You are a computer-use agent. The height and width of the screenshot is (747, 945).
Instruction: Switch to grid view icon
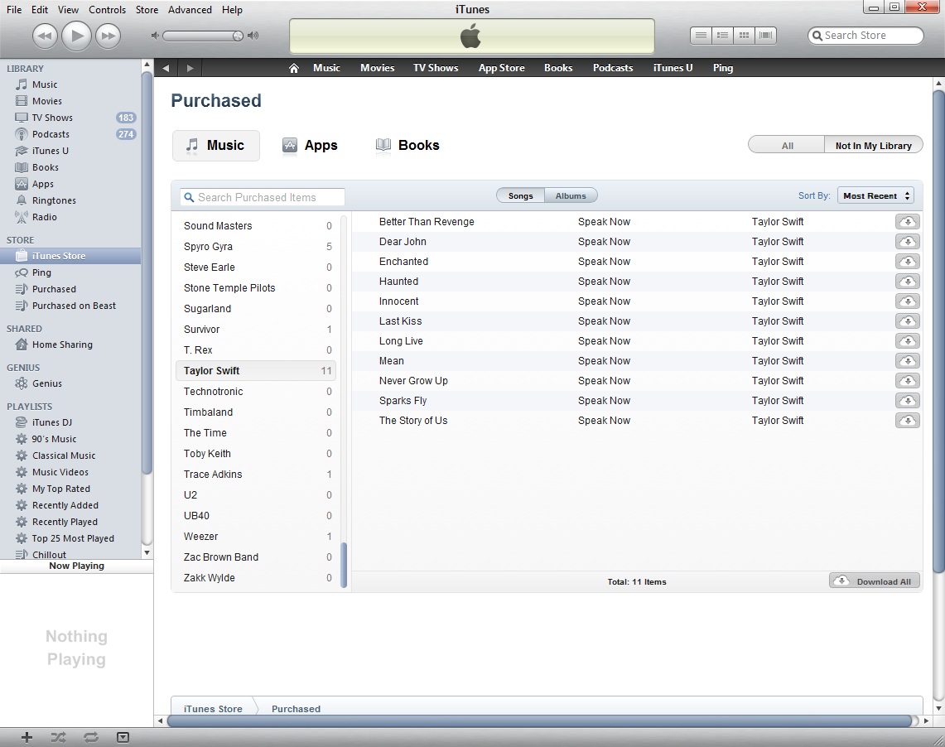click(745, 36)
